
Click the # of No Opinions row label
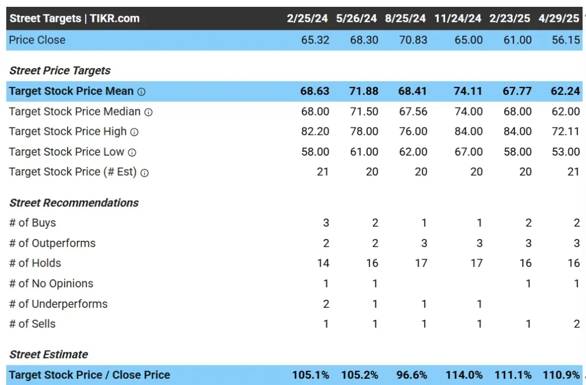tap(51, 284)
